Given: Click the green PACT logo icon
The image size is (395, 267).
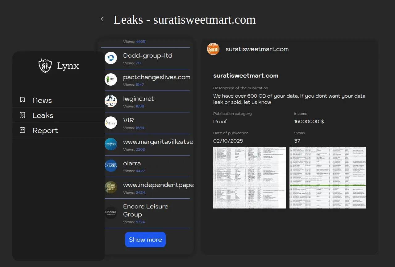Looking at the screenshot, I should 111,79.
